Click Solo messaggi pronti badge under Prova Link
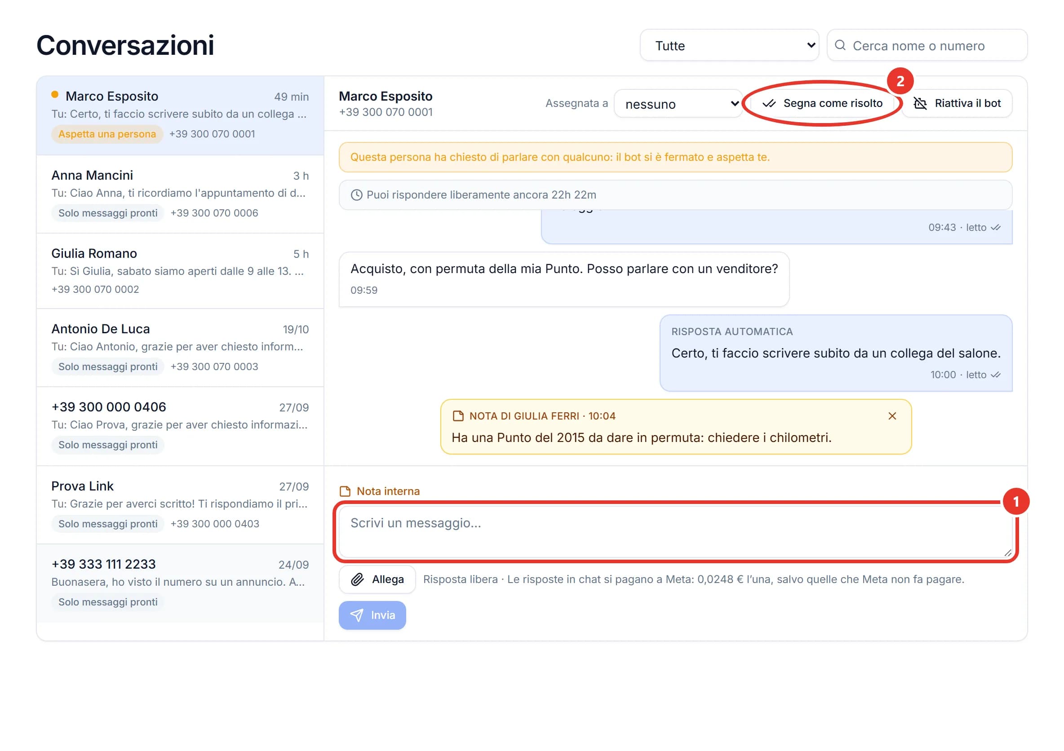The height and width of the screenshot is (751, 1064). pyautogui.click(x=108, y=524)
